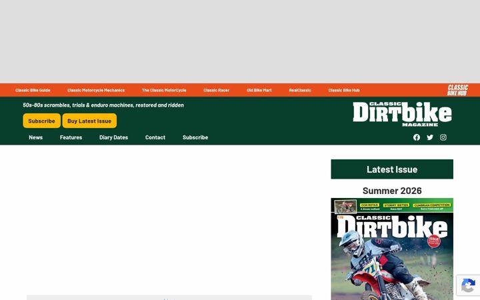Open The Classic MotorCycle link
Image resolution: width=480 pixels, height=300 pixels.
click(164, 90)
